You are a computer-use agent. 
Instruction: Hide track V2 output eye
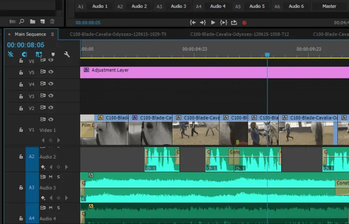tap(51, 108)
